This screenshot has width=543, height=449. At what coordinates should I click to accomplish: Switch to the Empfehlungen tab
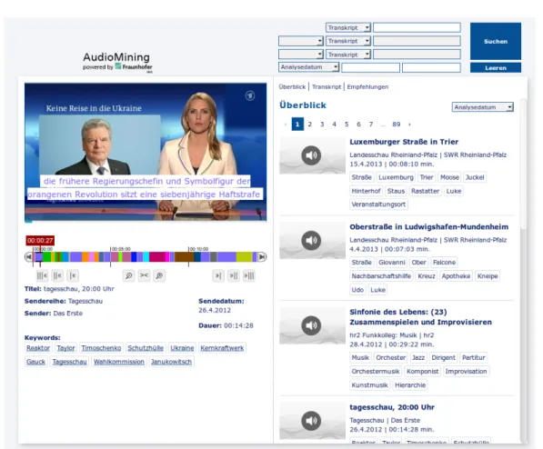point(367,87)
